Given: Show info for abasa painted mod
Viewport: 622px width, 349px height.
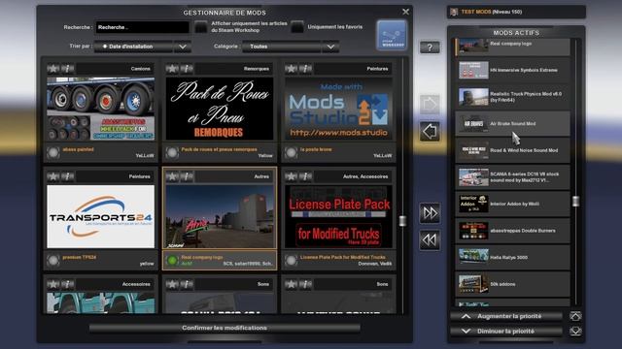Looking at the screenshot, I should [x=68, y=69].
